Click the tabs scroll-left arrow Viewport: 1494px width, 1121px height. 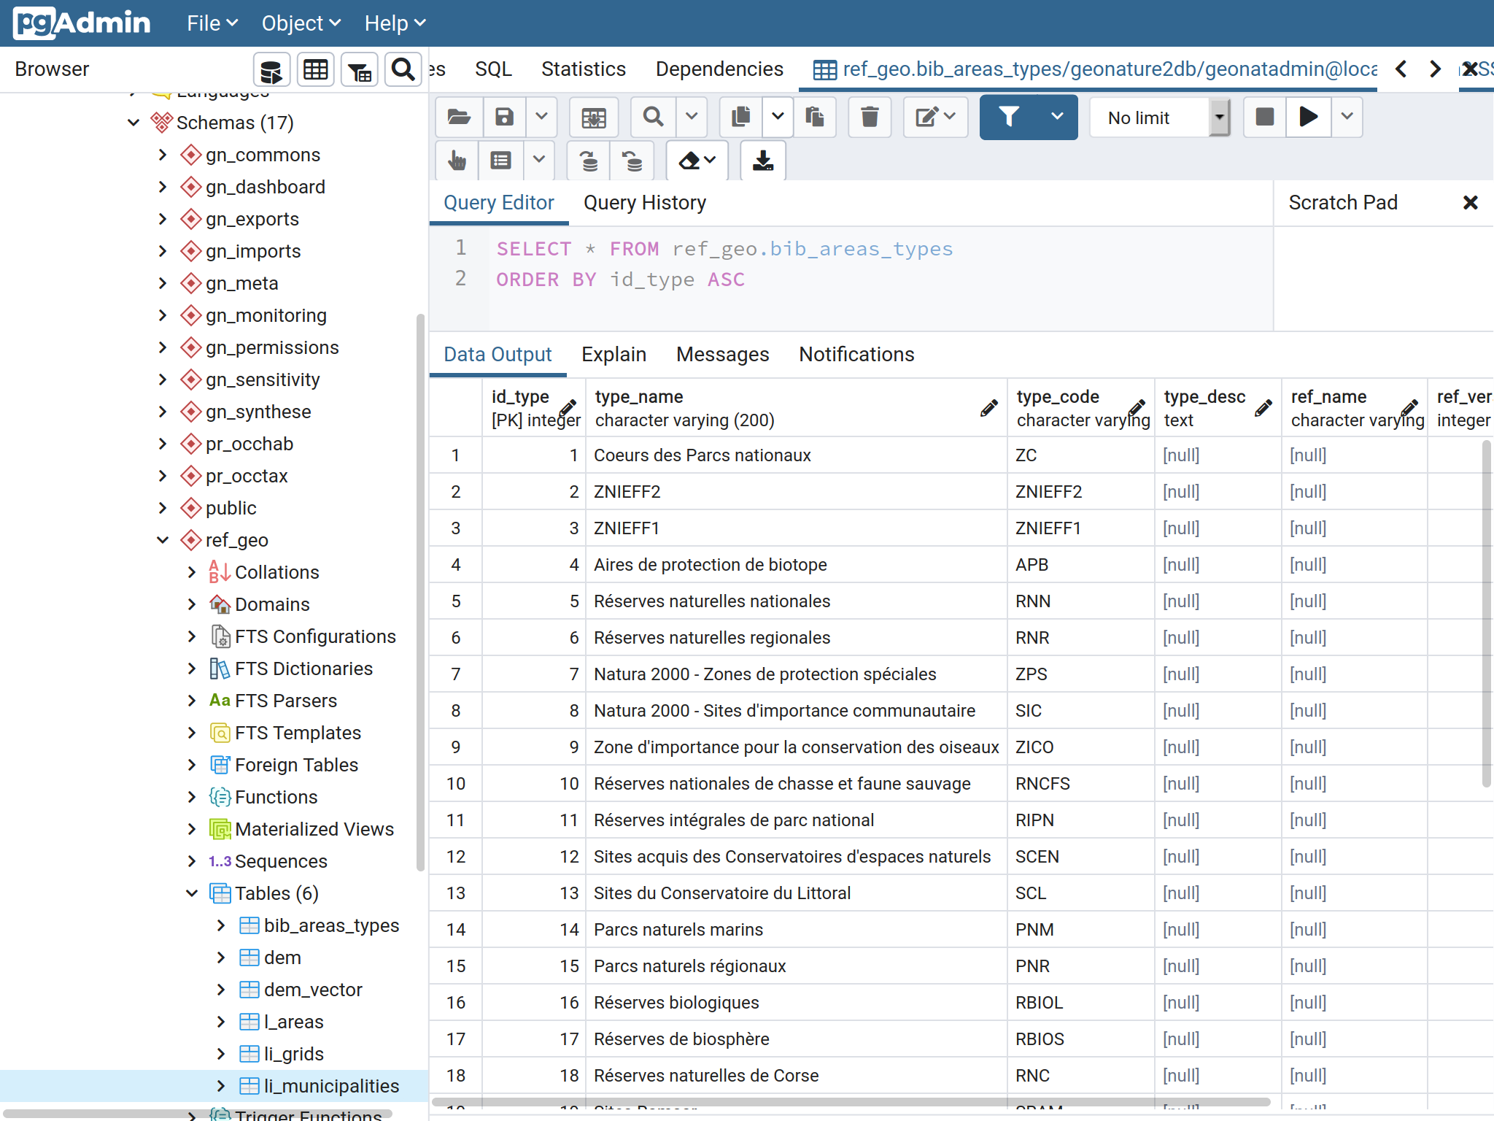[1401, 69]
